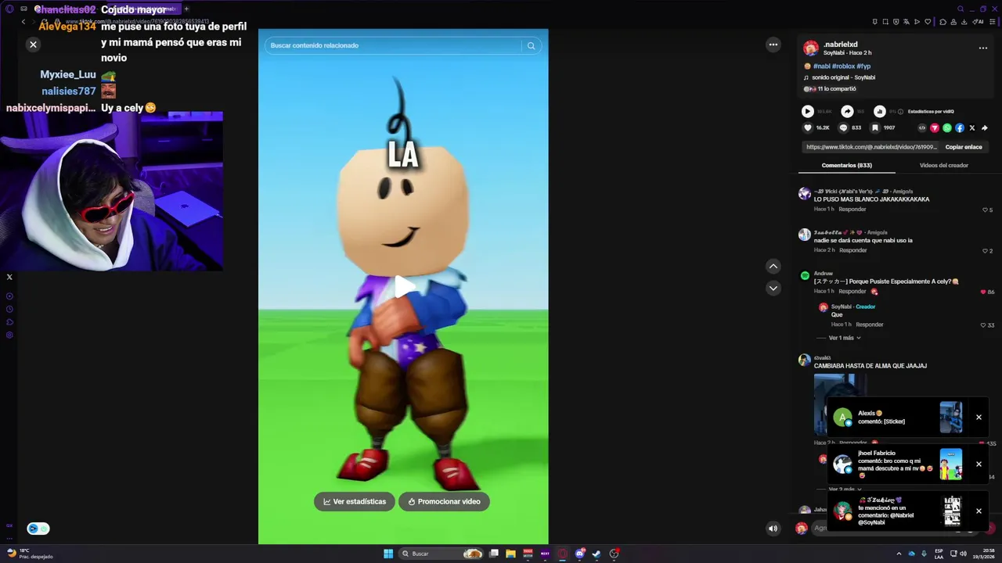Select Comentarios (833) tab
This screenshot has height=563, width=1002.
847,166
